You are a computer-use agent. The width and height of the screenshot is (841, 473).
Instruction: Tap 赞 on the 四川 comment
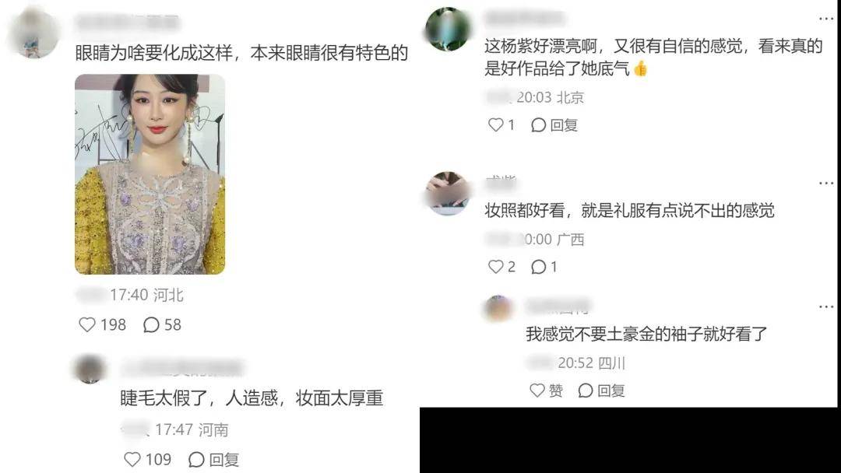pos(546,391)
